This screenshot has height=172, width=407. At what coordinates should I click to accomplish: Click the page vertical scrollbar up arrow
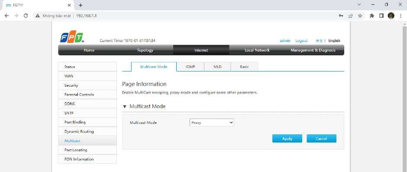[x=405, y=24]
